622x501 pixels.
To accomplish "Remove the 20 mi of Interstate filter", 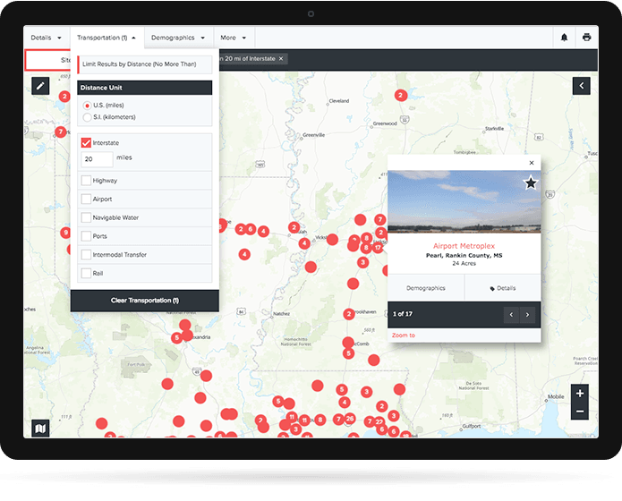I will click(x=281, y=59).
